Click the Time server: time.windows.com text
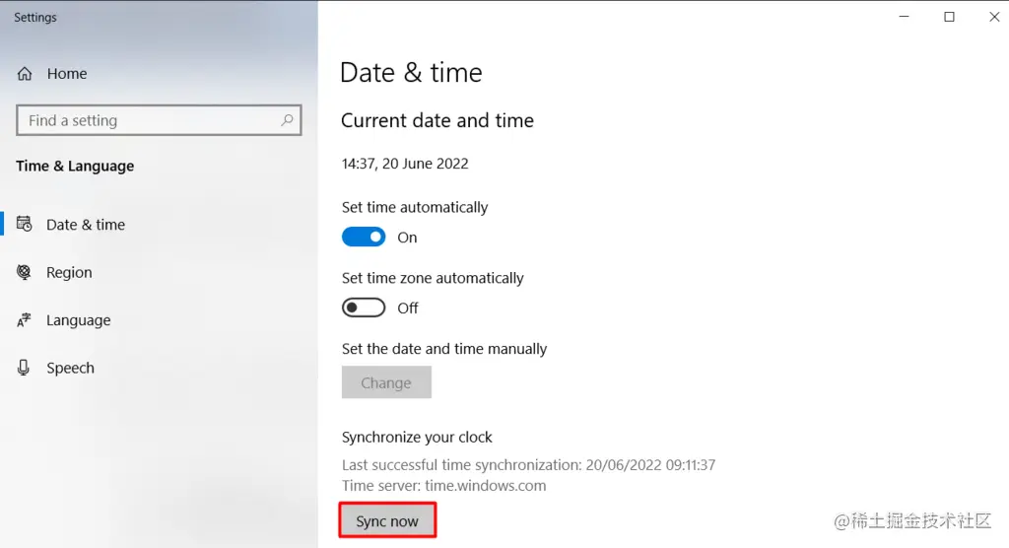Viewport: 1009px width, 548px height. click(444, 486)
